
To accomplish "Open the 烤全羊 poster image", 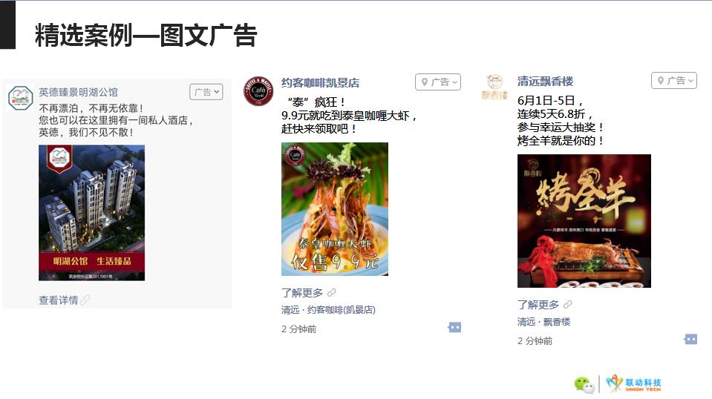I will click(584, 221).
